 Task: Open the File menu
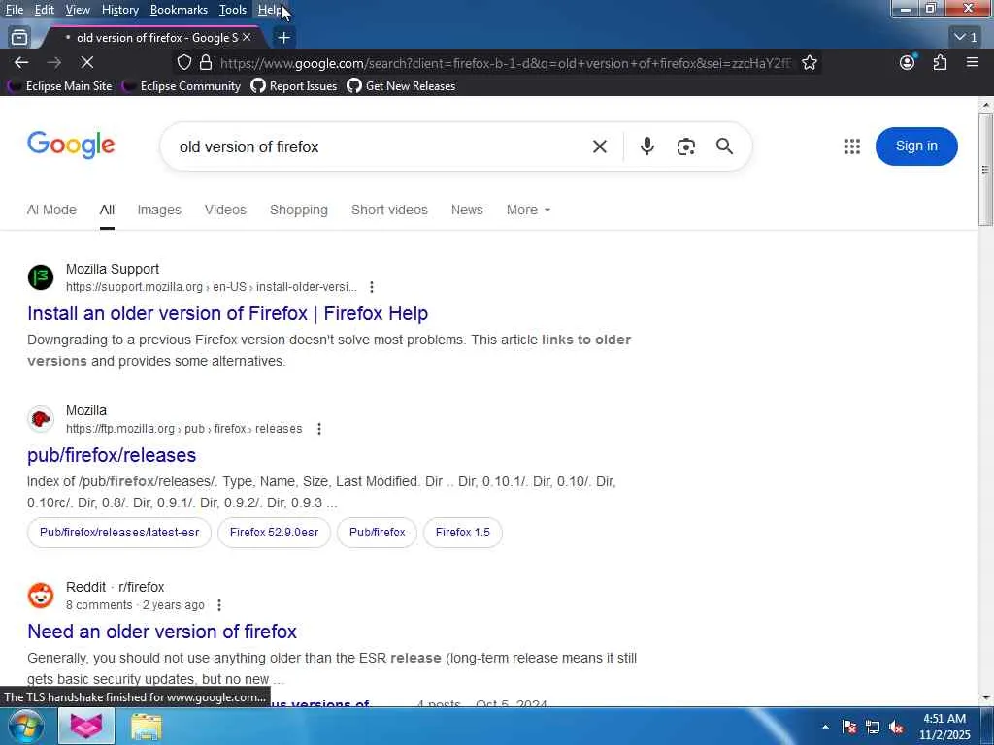(x=15, y=10)
